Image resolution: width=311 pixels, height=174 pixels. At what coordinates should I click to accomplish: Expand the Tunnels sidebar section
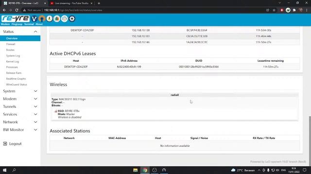[35, 106]
